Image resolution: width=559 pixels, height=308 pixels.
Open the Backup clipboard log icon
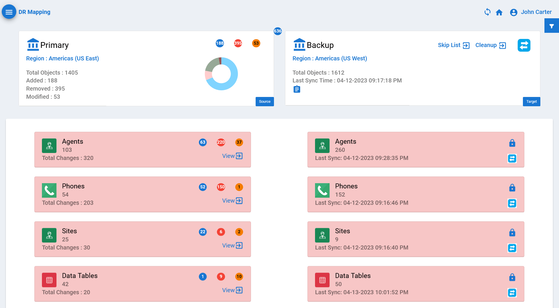297,89
